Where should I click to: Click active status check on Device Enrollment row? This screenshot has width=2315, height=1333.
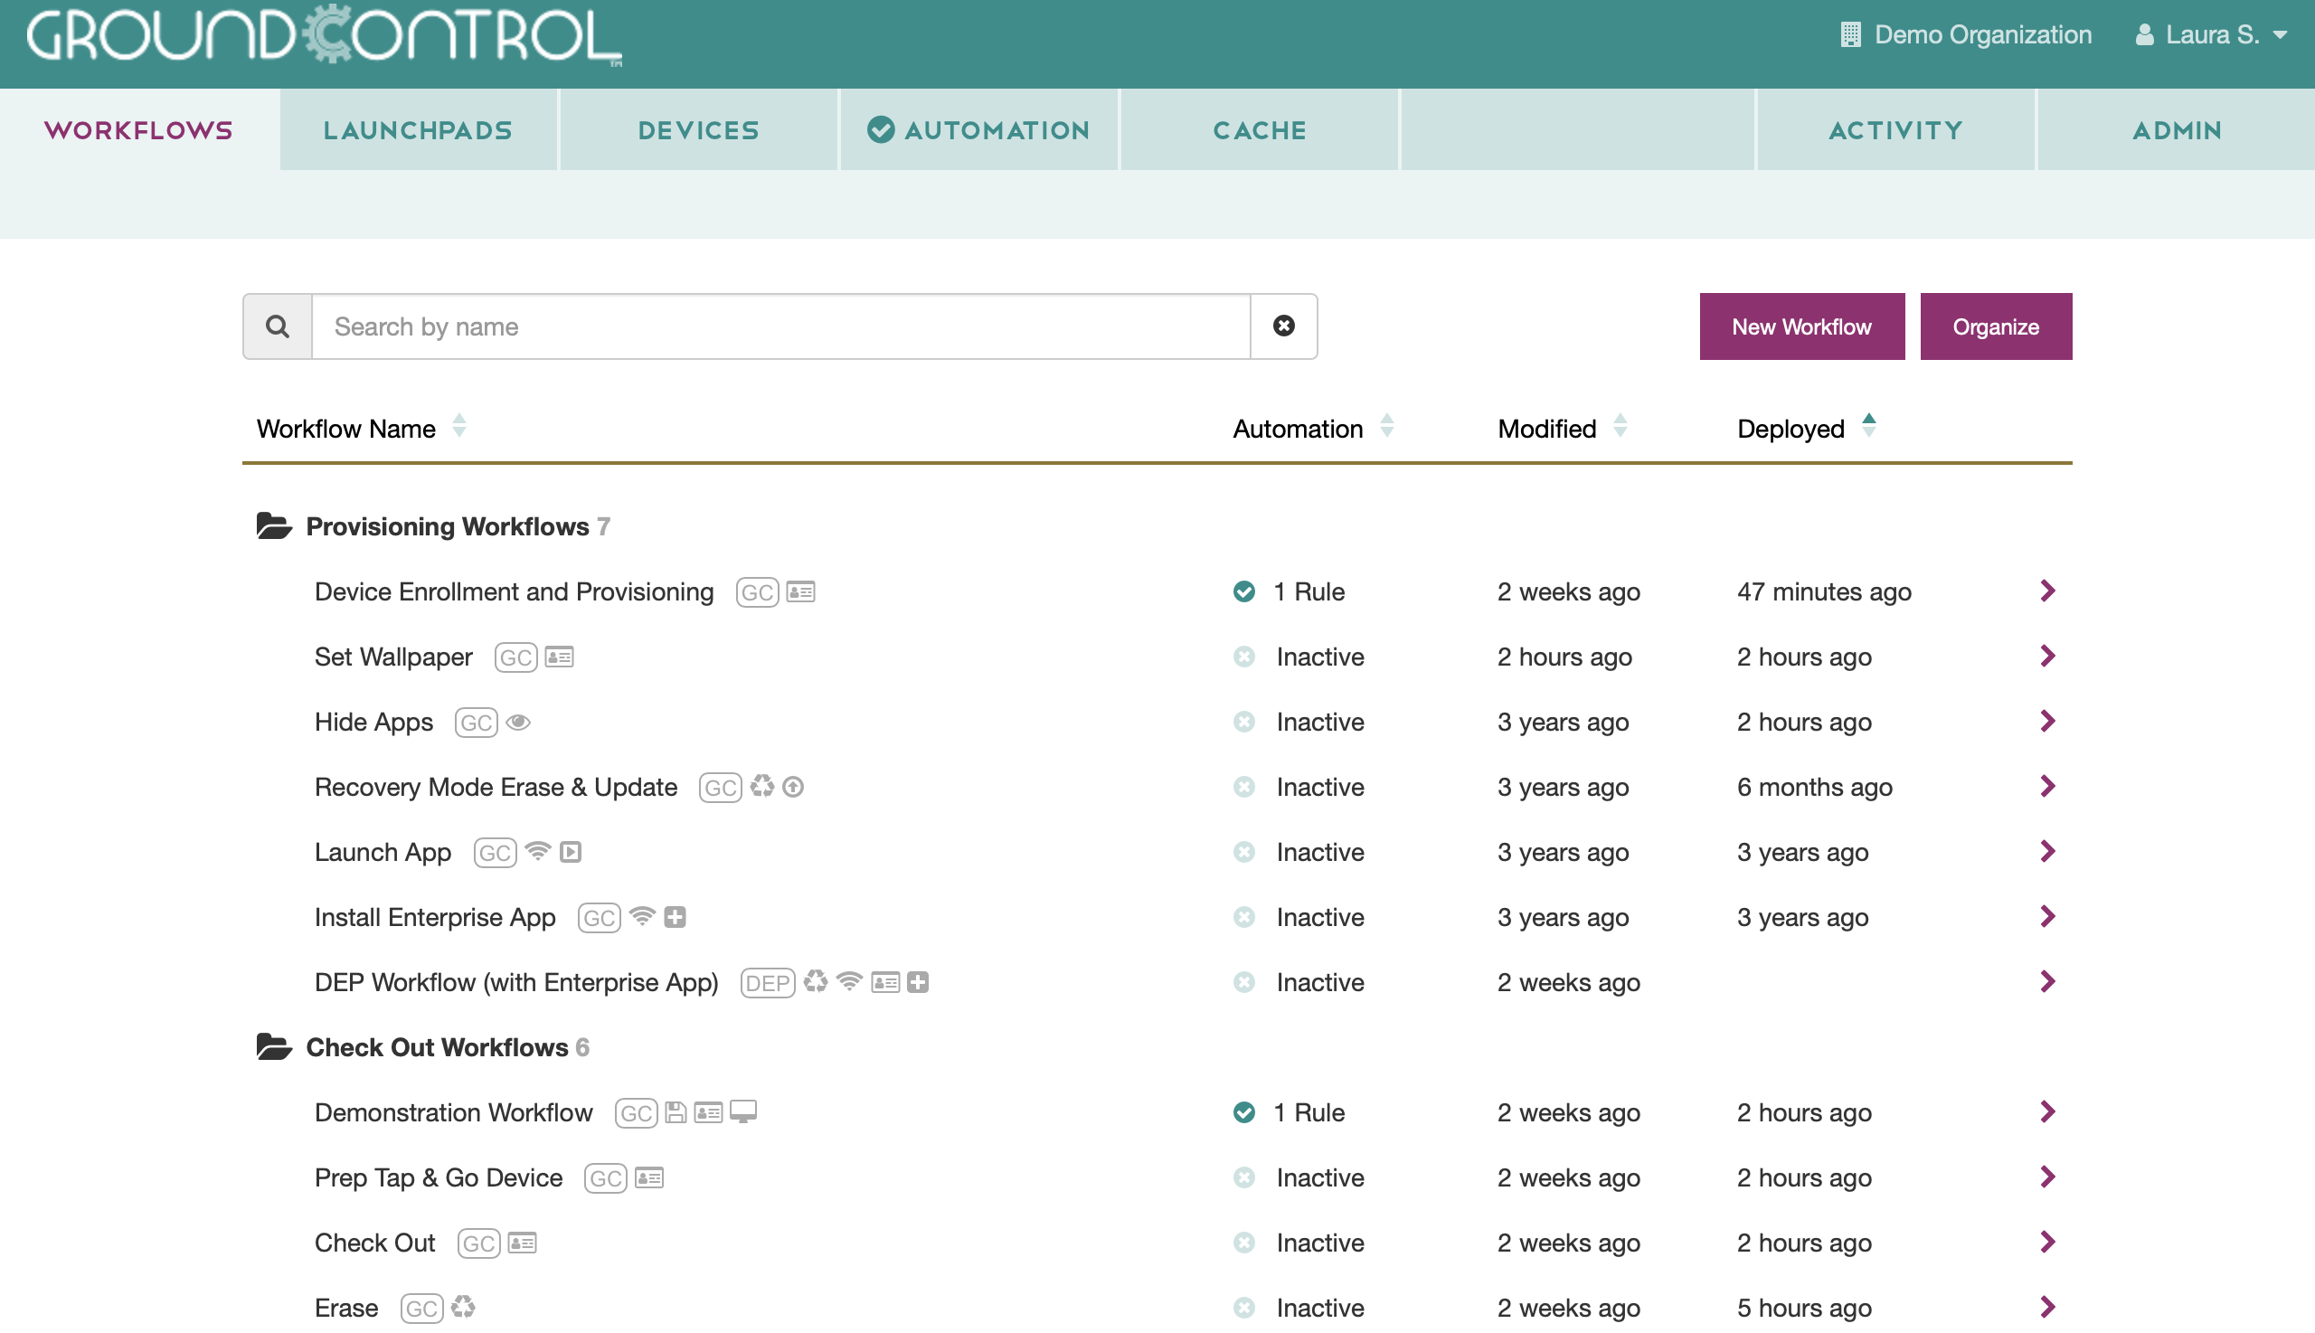click(x=1244, y=592)
